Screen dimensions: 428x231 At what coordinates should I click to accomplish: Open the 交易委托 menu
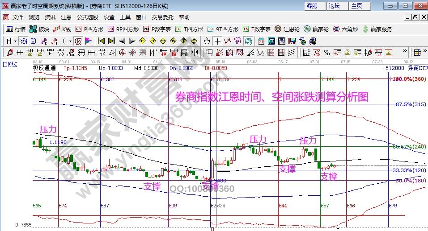coord(162,17)
